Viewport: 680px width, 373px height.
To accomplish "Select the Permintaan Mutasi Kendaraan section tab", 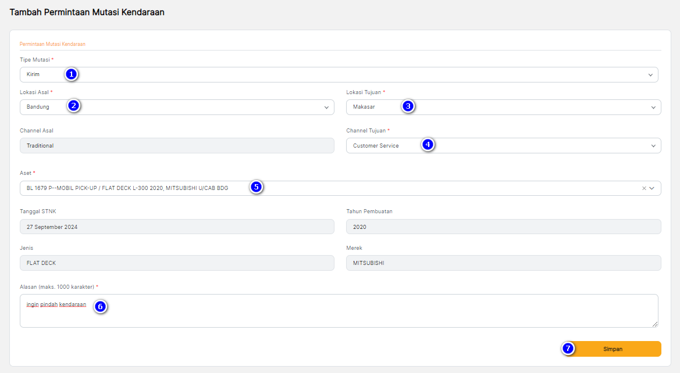I will tap(52, 44).
